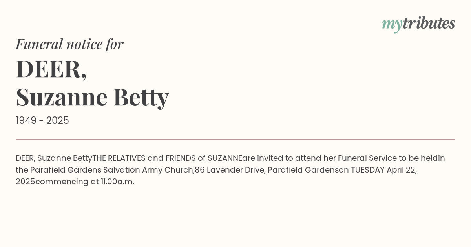
Task: Click the mytributes logo
Action: coord(418,24)
